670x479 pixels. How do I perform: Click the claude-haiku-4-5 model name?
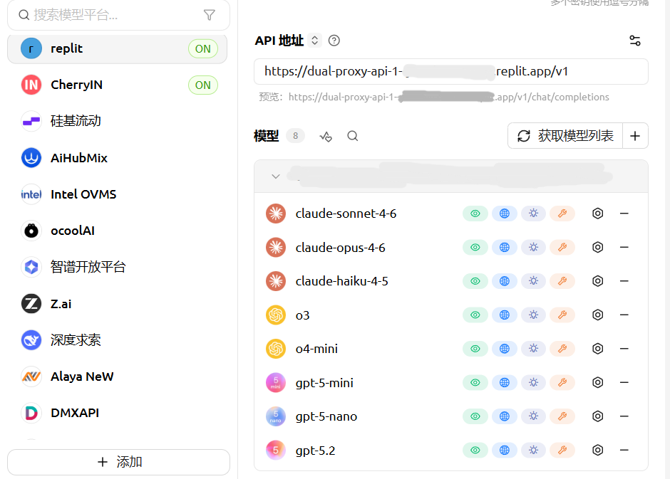[342, 281]
